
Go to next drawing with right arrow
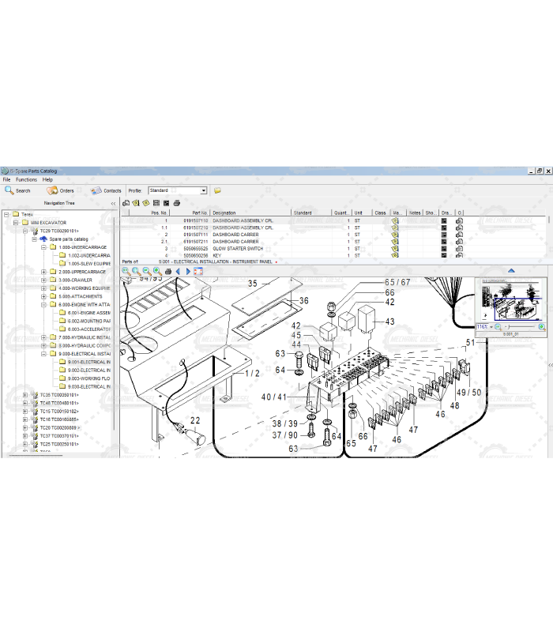[188, 271]
